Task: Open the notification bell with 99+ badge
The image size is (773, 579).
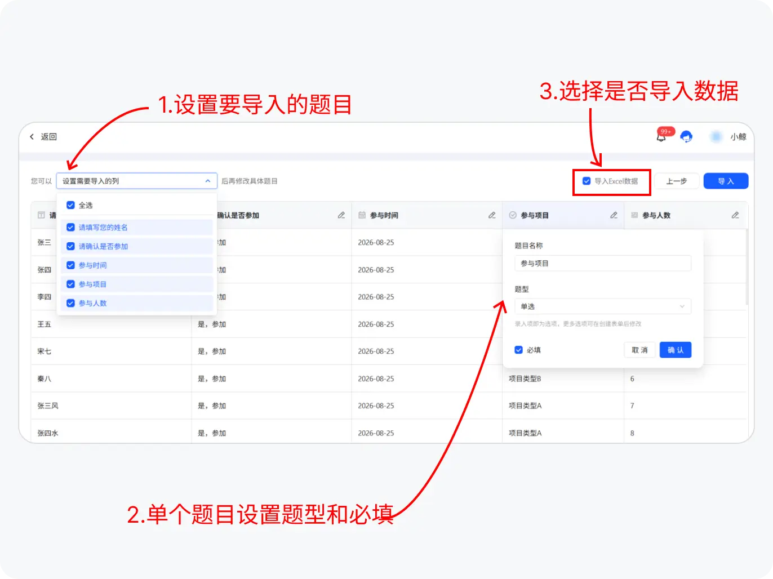Action: pos(661,137)
